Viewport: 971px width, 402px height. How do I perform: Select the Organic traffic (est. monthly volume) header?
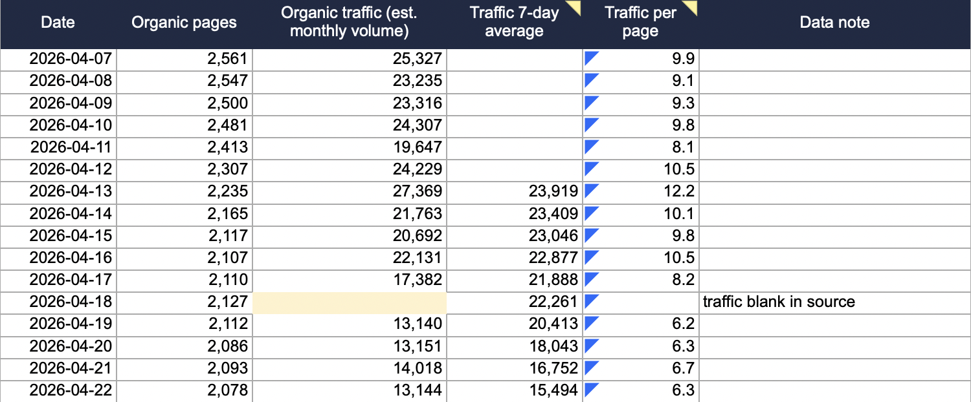[350, 24]
